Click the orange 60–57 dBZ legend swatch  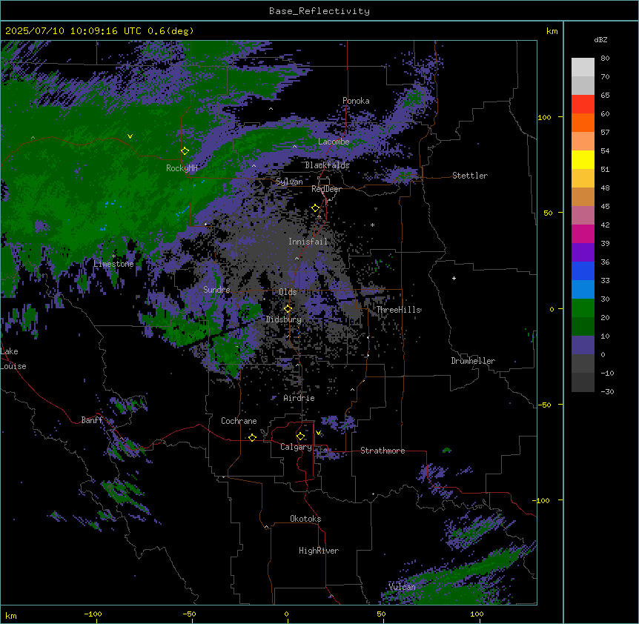(583, 123)
